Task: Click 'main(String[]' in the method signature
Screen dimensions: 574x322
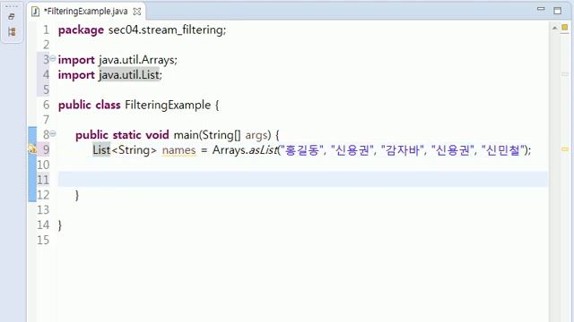Action: pyautogui.click(x=207, y=135)
